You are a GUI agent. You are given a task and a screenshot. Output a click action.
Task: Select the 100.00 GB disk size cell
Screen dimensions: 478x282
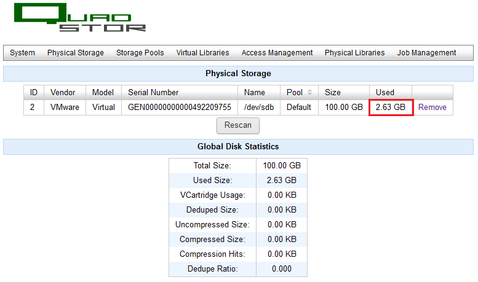pyautogui.click(x=344, y=107)
